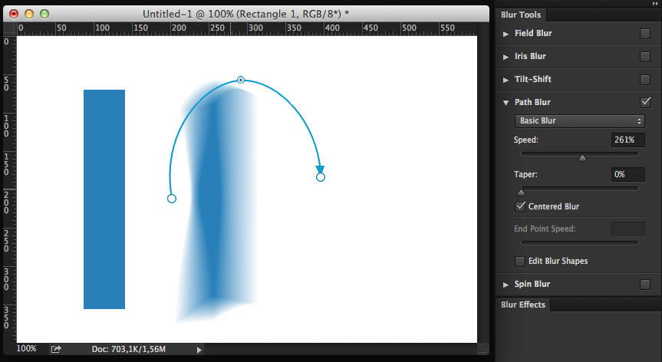
Task: Check the Edit Blur Shapes box
Action: pos(521,261)
